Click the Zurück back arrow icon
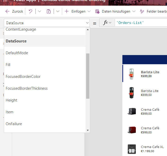Image resolution: width=167 pixels, height=156 pixels. [x=7, y=11]
